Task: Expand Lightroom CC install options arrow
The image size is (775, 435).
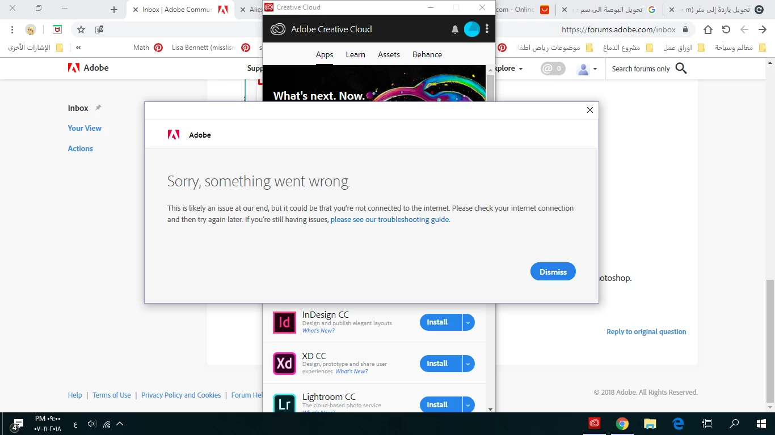Action: click(469, 405)
